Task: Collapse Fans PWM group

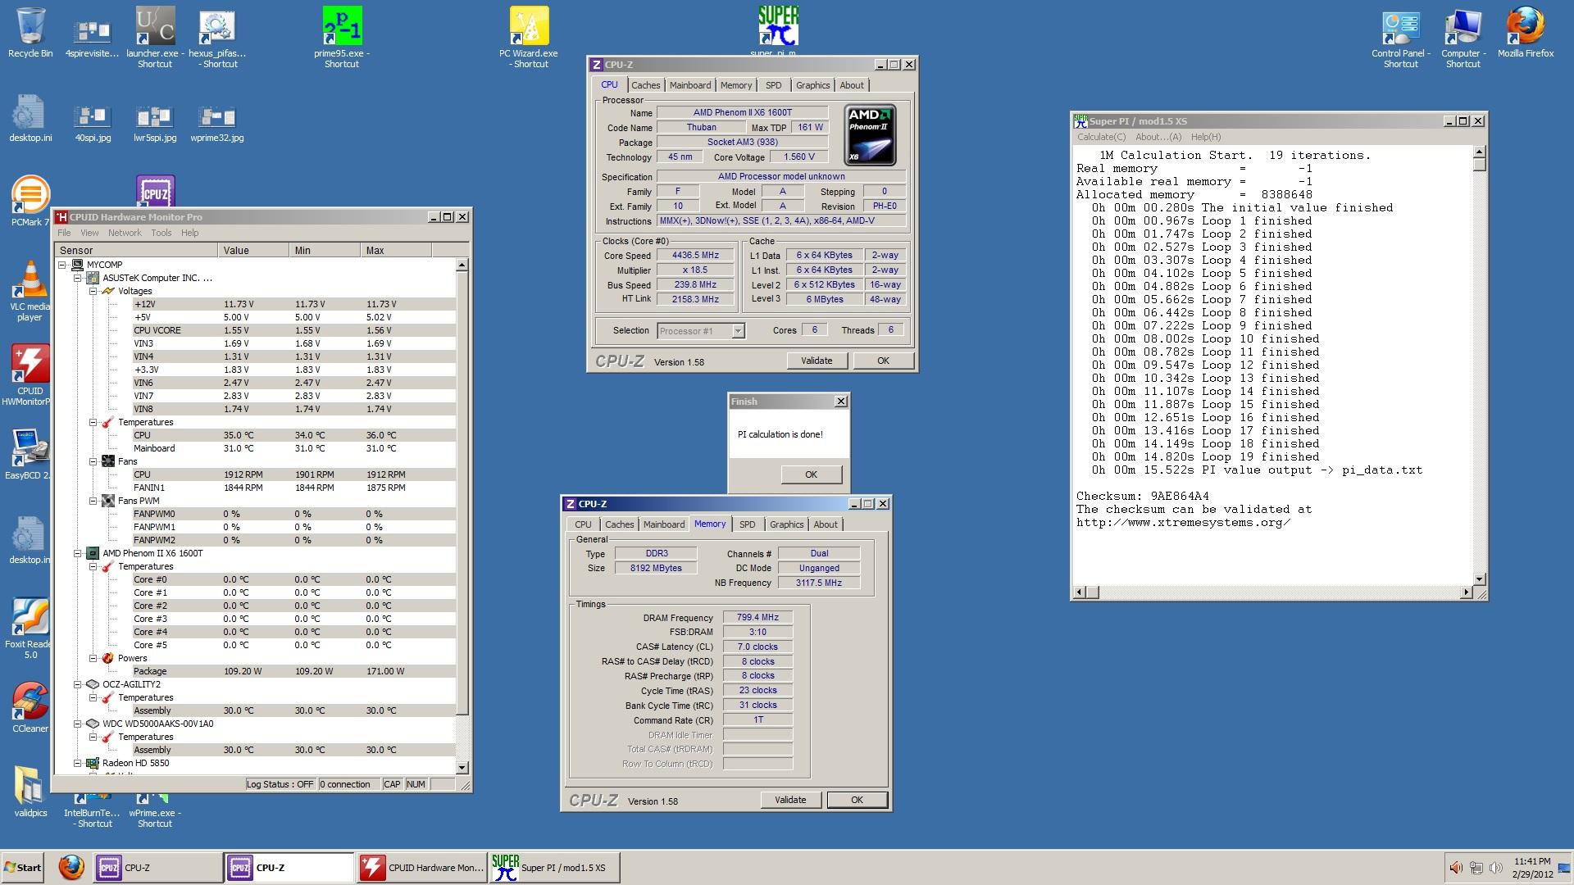Action: 93,501
